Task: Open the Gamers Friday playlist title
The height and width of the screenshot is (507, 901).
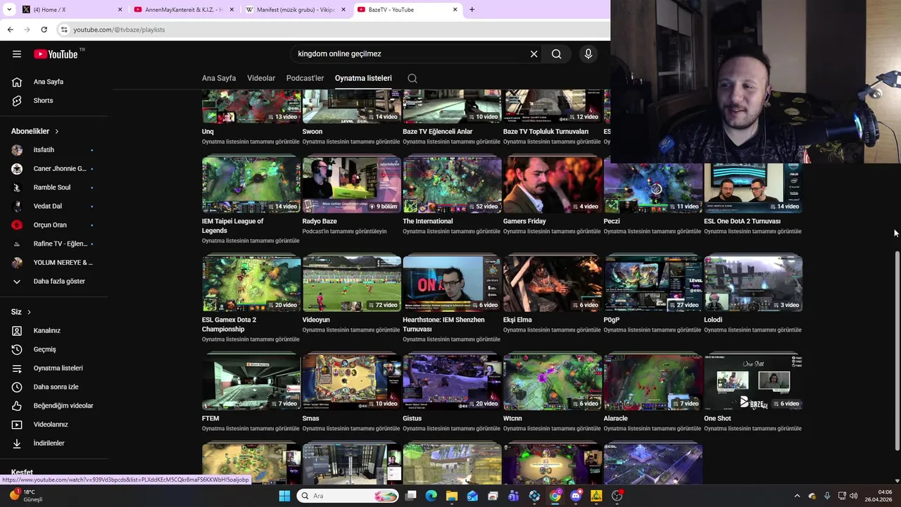Action: click(x=524, y=221)
